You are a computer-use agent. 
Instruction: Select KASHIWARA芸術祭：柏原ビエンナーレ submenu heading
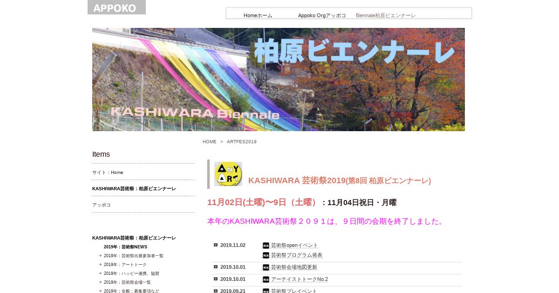coord(134,238)
